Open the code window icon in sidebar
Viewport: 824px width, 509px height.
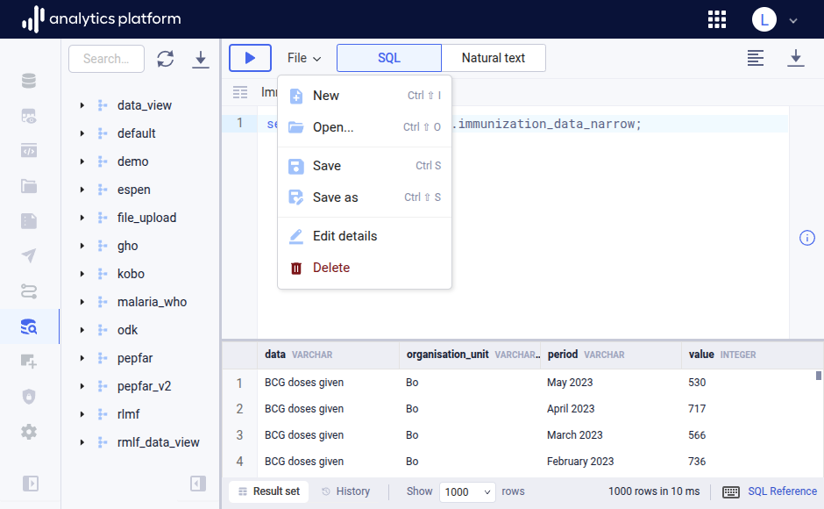pos(29,151)
